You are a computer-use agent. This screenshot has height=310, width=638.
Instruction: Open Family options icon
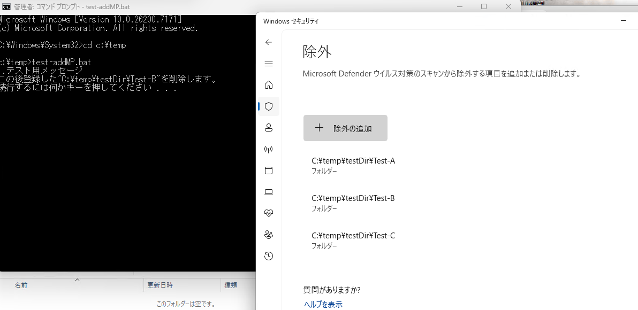(268, 235)
